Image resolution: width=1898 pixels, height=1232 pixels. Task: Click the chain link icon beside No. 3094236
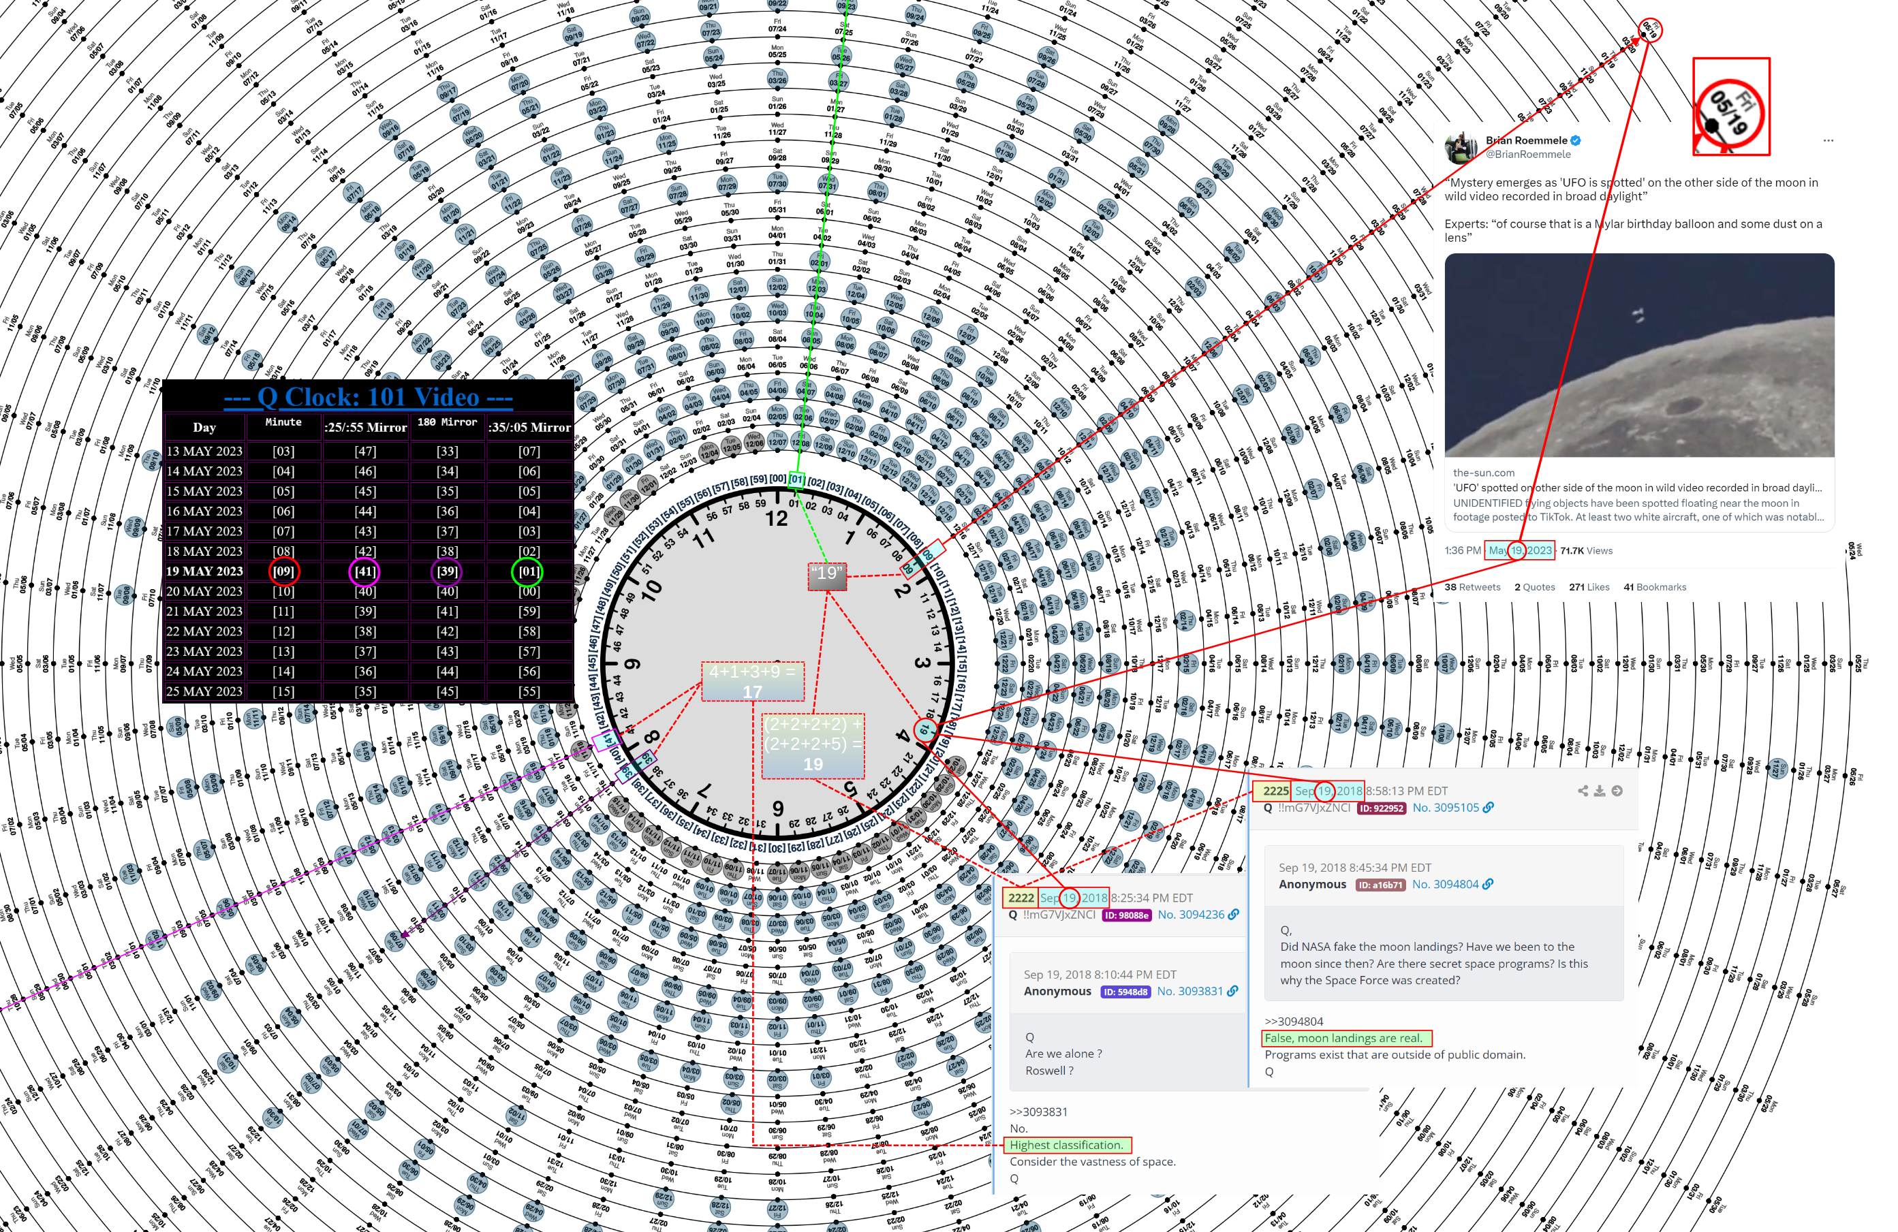coord(1234,915)
